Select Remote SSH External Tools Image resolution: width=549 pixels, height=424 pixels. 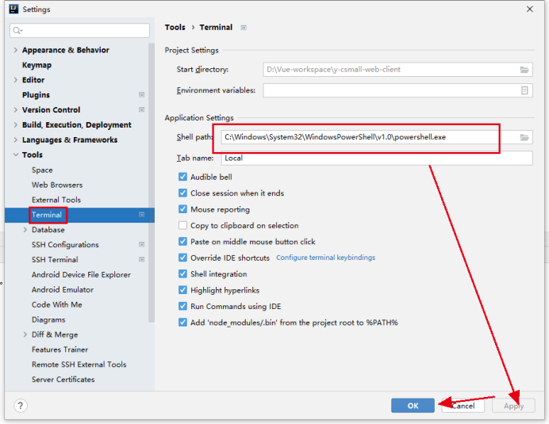click(x=79, y=365)
